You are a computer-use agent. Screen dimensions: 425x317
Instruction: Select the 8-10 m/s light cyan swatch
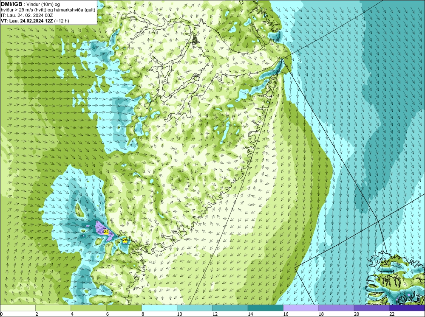[x=159, y=308]
